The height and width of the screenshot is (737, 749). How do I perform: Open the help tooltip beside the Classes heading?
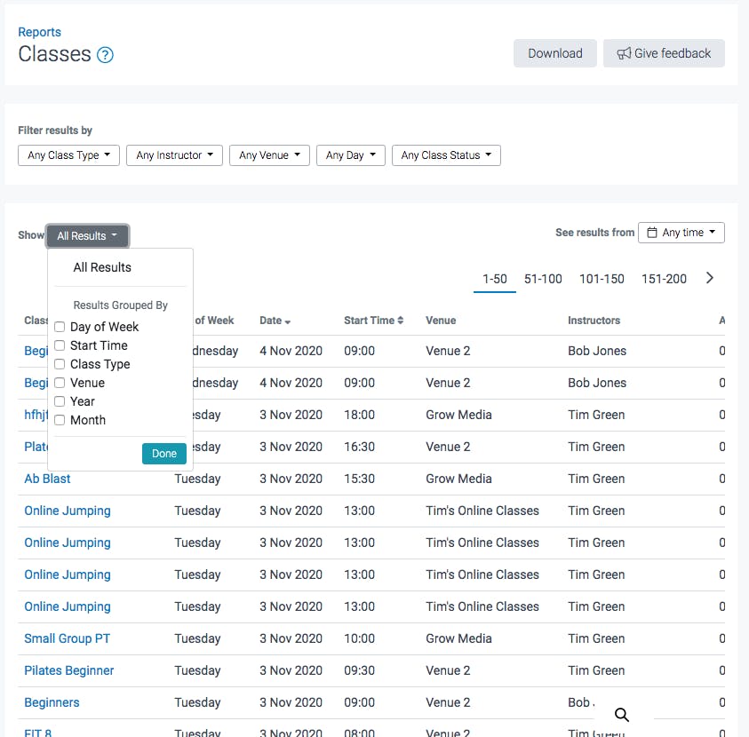pos(106,55)
